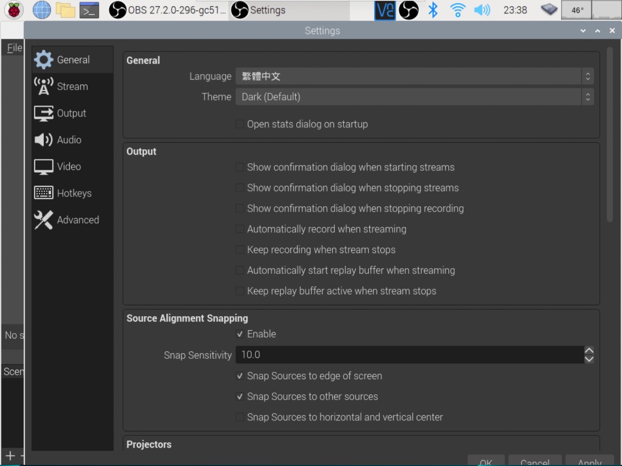Disable Snap Sources to edge of screen
This screenshot has height=466, width=622.
[x=241, y=376]
